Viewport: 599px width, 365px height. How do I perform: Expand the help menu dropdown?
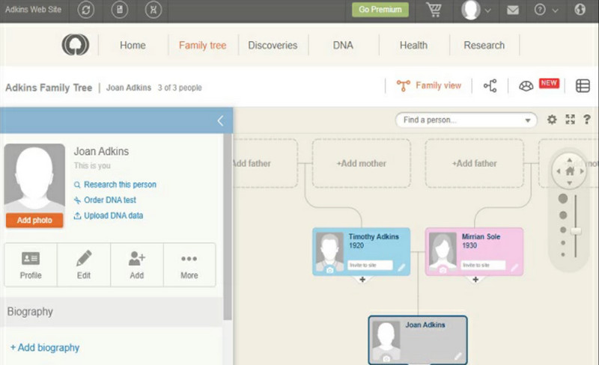click(x=547, y=10)
